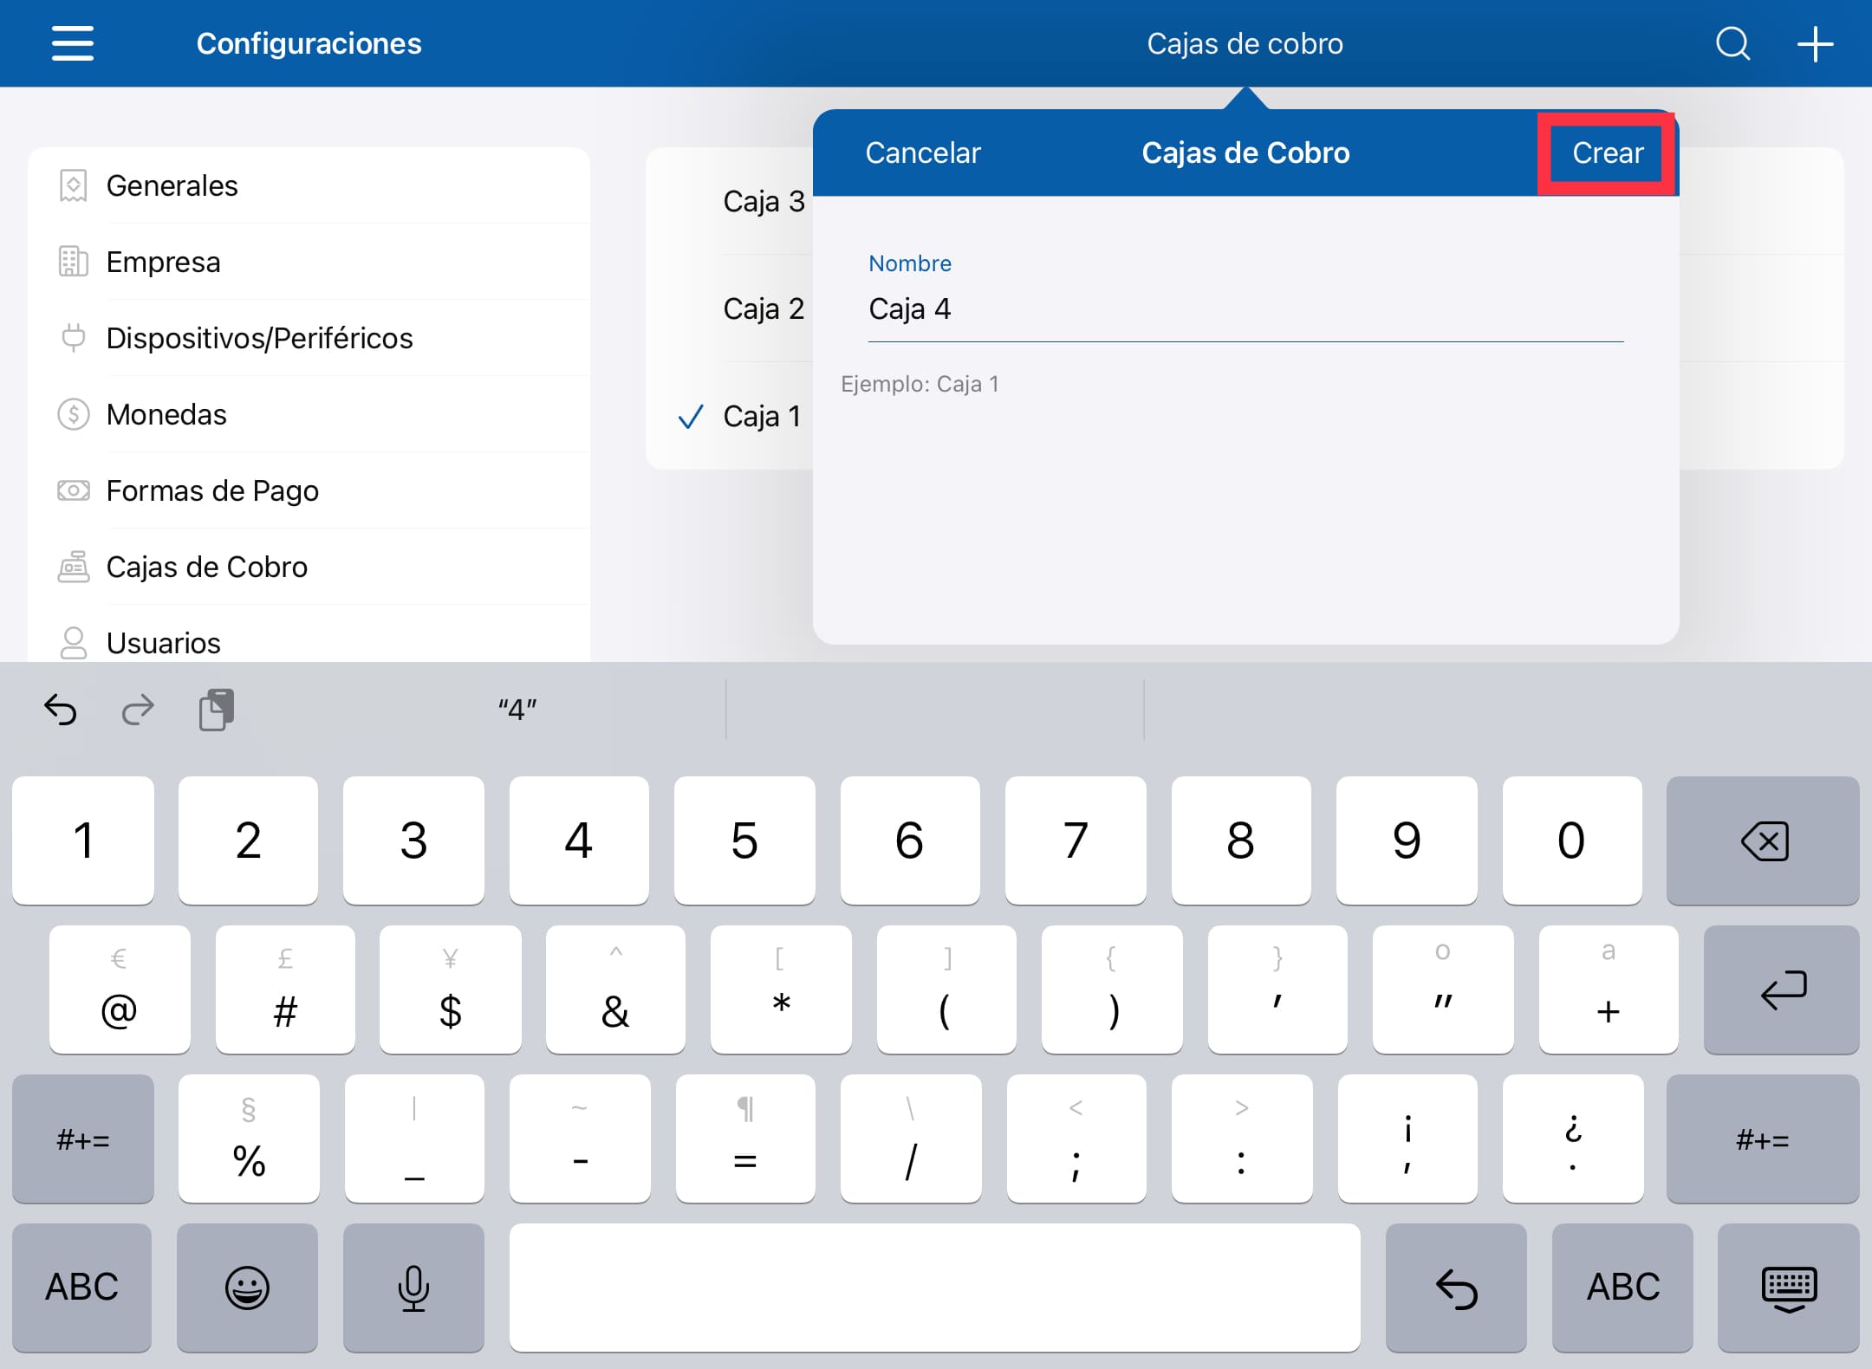Tap the 6 key

pyautogui.click(x=910, y=840)
